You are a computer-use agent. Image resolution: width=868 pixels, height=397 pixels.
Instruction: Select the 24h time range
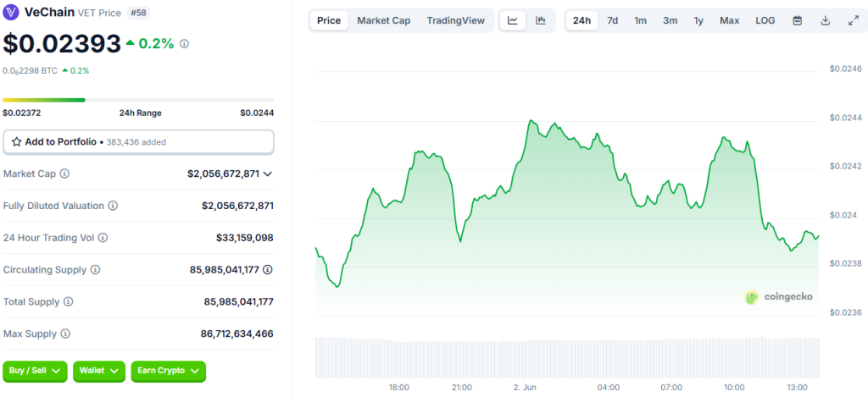[581, 20]
